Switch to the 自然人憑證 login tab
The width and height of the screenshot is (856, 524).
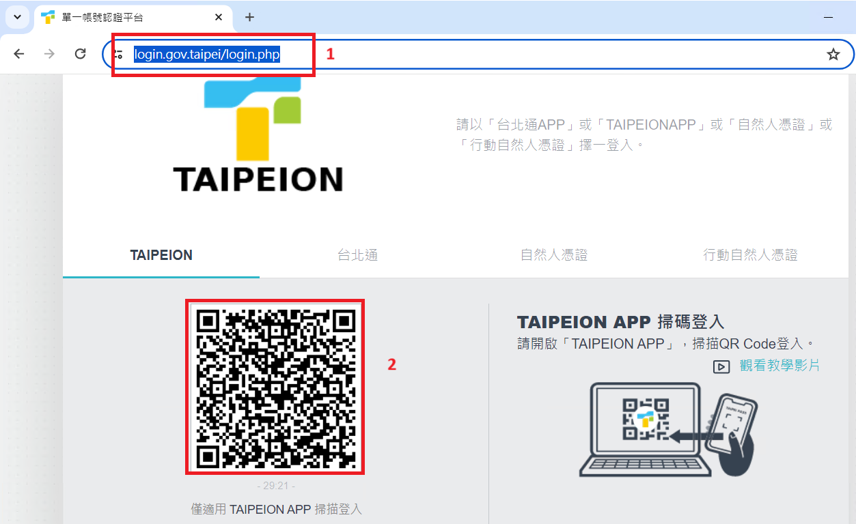point(554,255)
